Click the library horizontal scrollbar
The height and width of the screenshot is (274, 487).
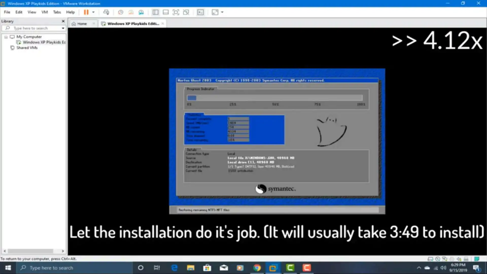coord(30,251)
